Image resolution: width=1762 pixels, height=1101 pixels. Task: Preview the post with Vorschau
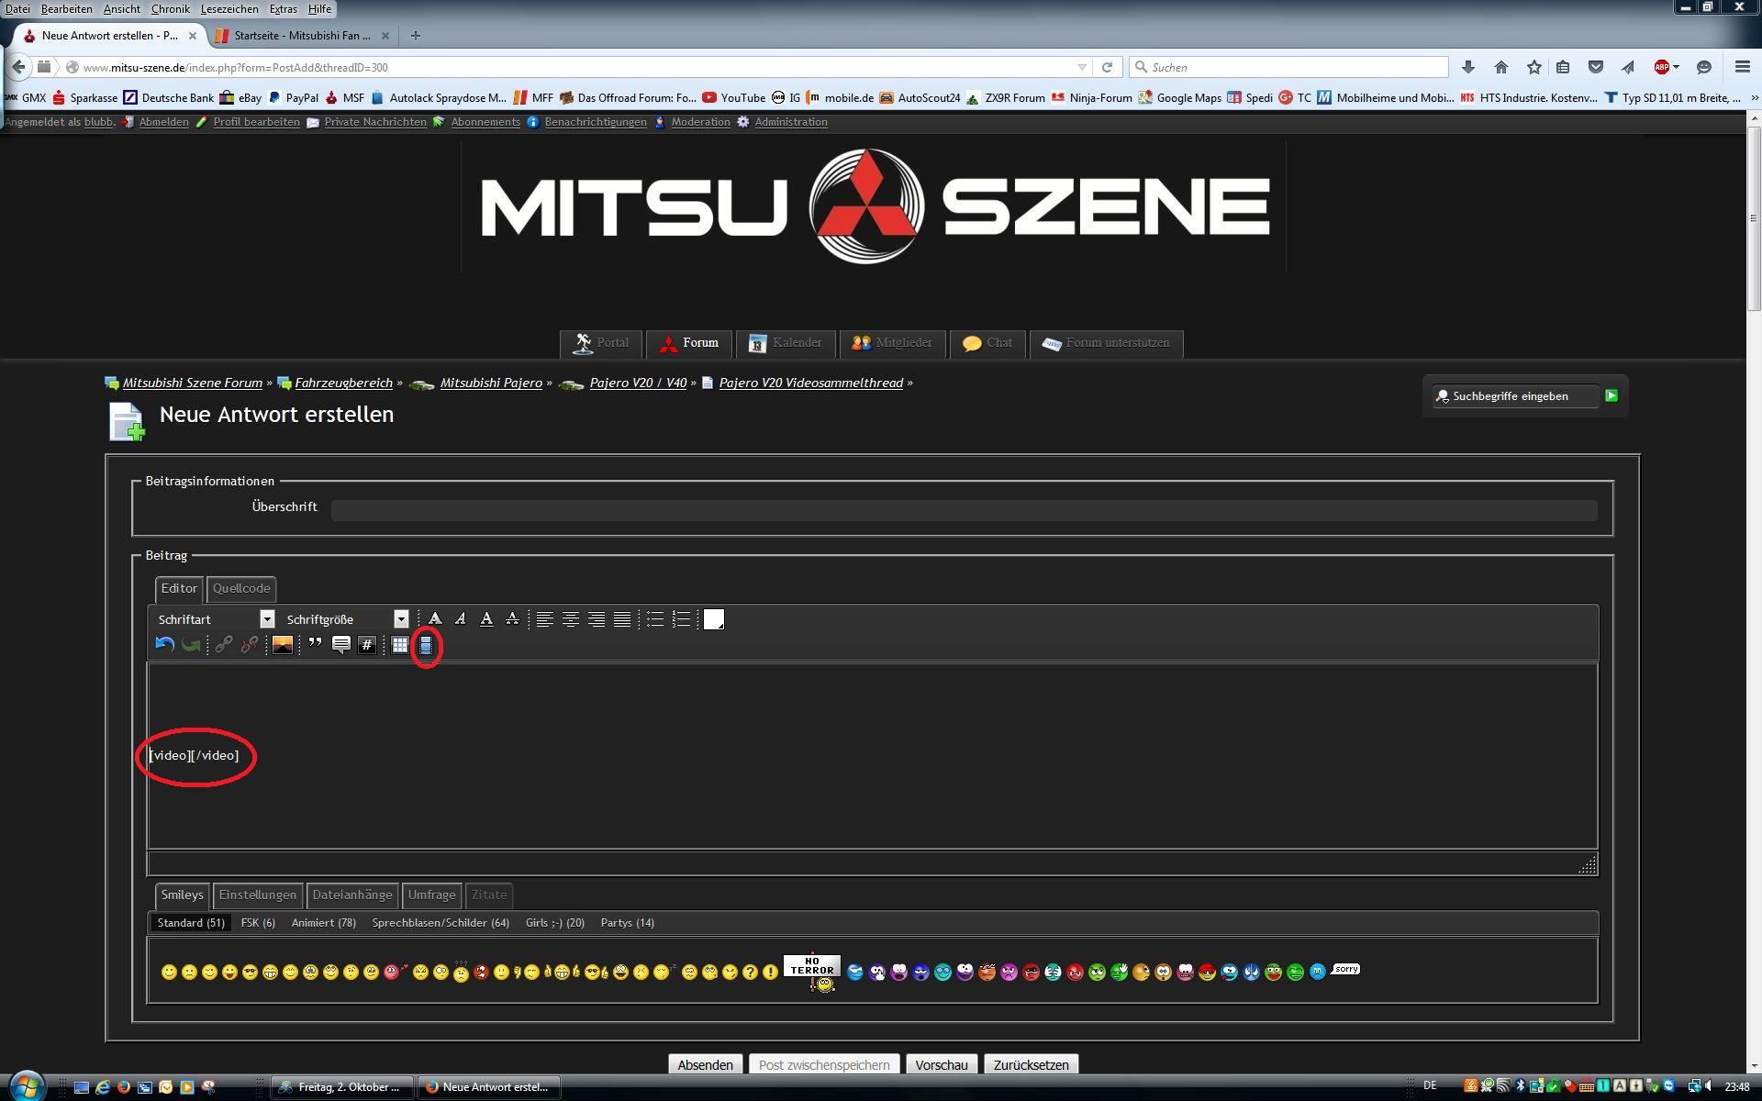(x=942, y=1065)
